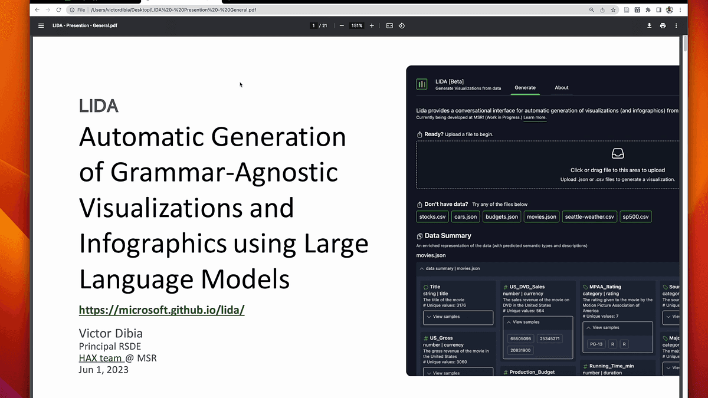708x398 pixels.
Task: Click the 65505095 sample value chip
Action: point(520,339)
